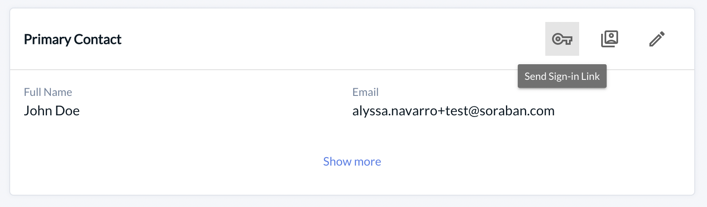This screenshot has height=207, width=707.
Task: Send a sign-in link to John Doe
Action: pyautogui.click(x=562, y=39)
